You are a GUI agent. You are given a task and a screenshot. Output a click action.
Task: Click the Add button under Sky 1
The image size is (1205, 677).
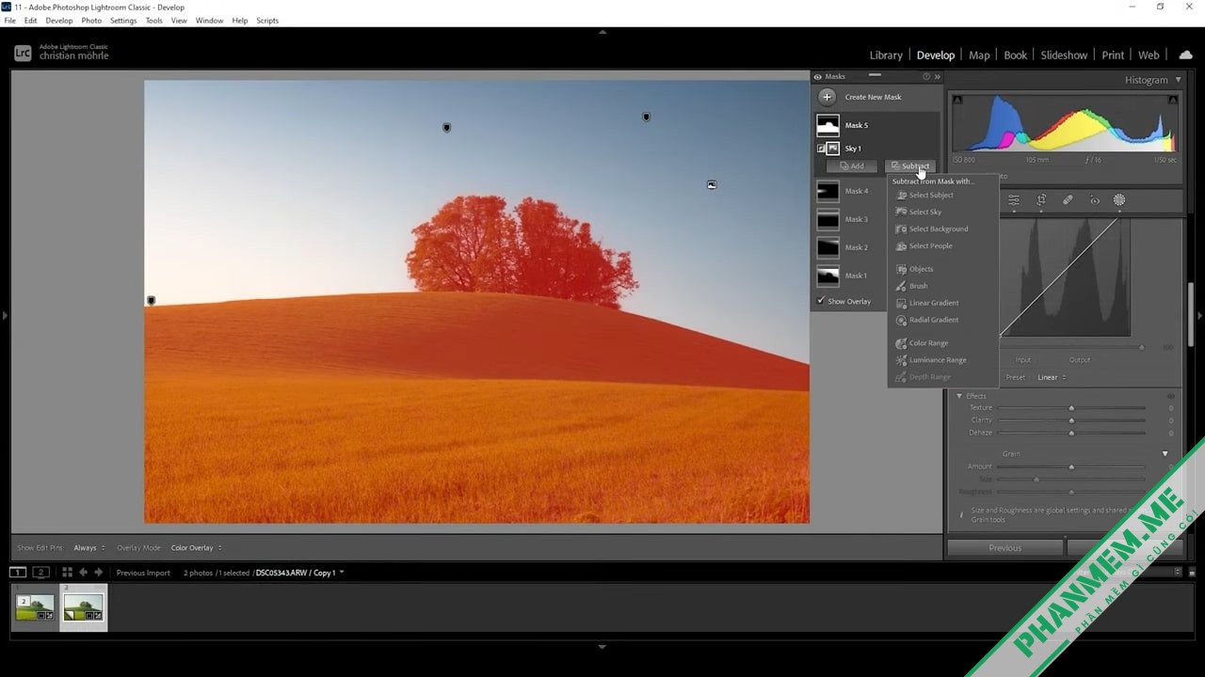tap(851, 166)
